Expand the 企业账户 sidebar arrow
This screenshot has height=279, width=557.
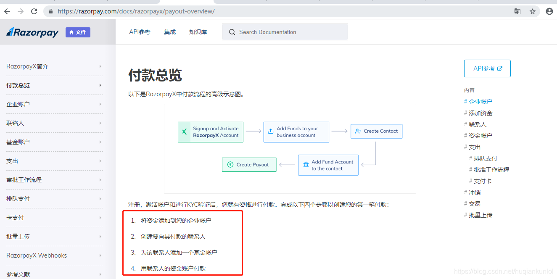(100, 104)
